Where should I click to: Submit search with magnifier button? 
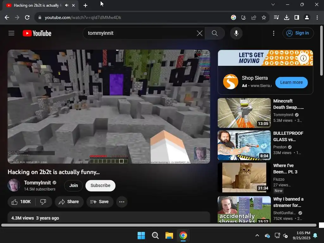pyautogui.click(x=215, y=33)
